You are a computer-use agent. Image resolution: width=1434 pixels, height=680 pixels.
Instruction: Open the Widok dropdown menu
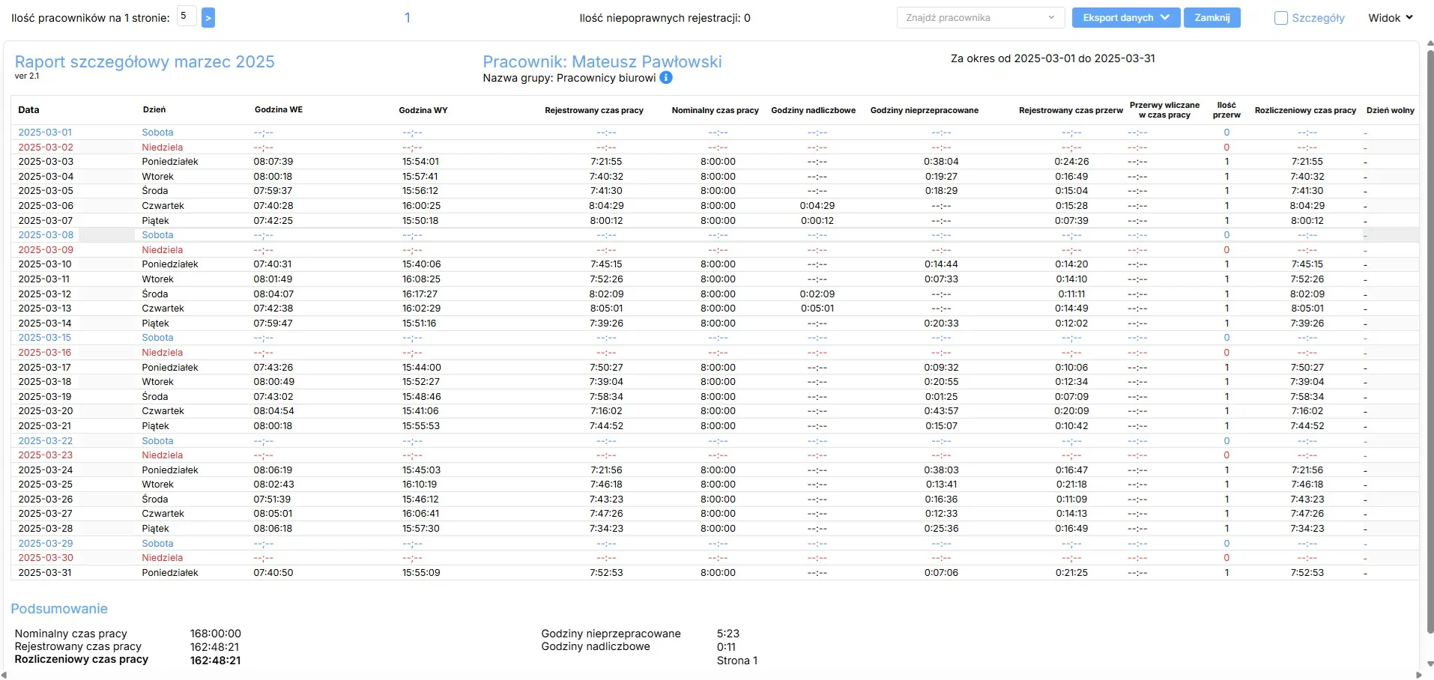click(x=1391, y=18)
